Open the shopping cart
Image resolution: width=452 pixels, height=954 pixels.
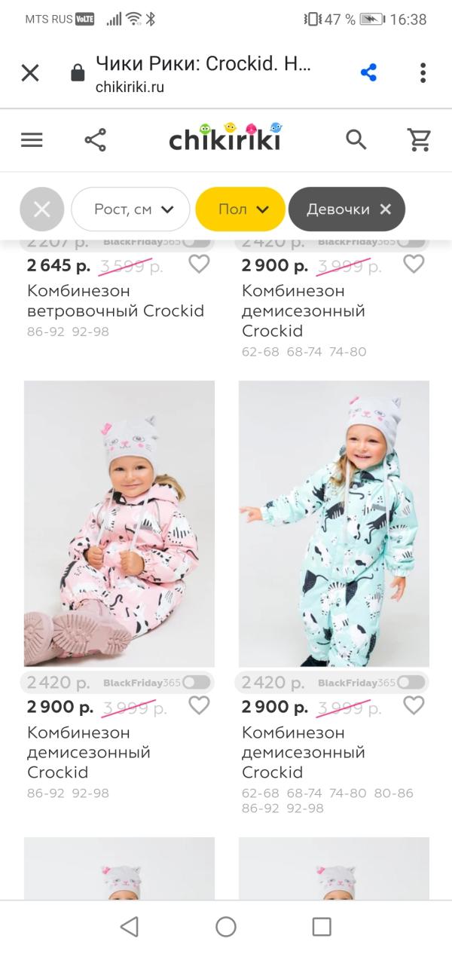[419, 139]
